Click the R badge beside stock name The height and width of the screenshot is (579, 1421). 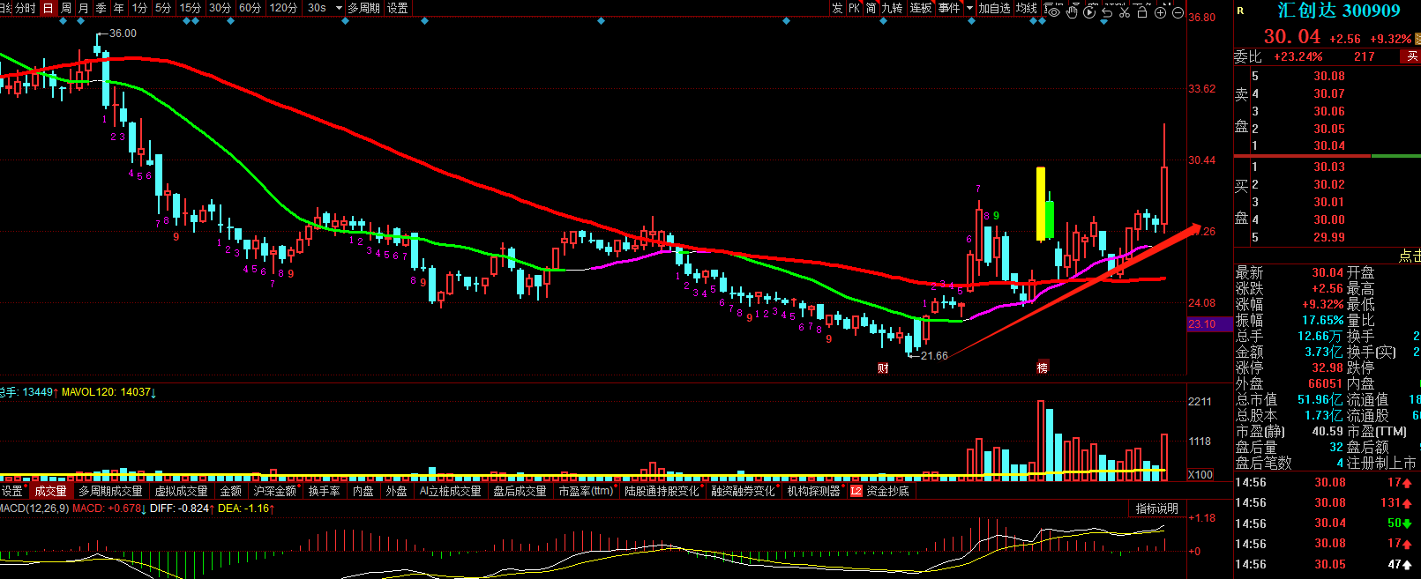(x=1240, y=11)
